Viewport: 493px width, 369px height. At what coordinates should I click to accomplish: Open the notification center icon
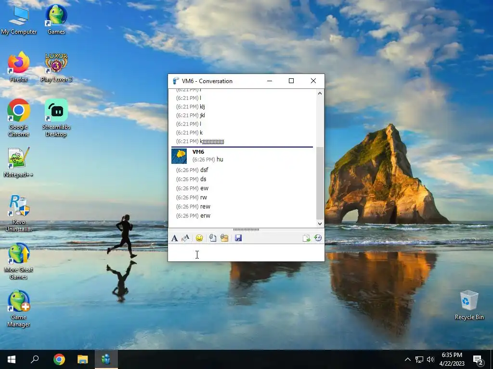[478, 359]
